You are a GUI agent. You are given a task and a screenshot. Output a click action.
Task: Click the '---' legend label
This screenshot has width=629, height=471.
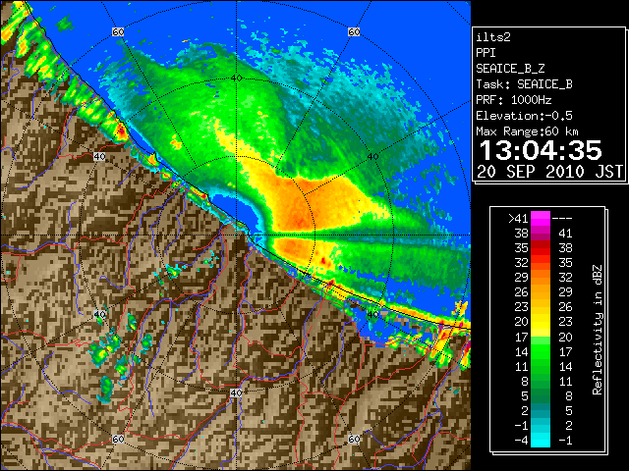tap(562, 219)
